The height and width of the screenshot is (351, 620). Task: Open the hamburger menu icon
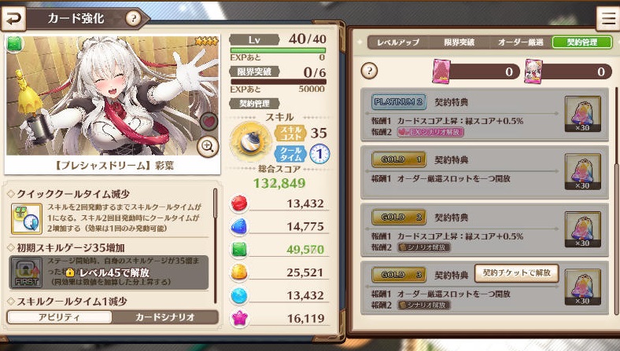click(x=607, y=19)
